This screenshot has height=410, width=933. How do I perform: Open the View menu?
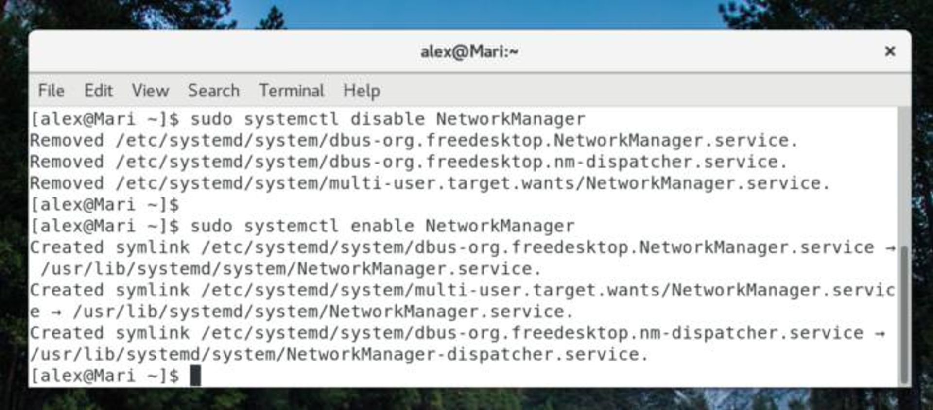[150, 90]
